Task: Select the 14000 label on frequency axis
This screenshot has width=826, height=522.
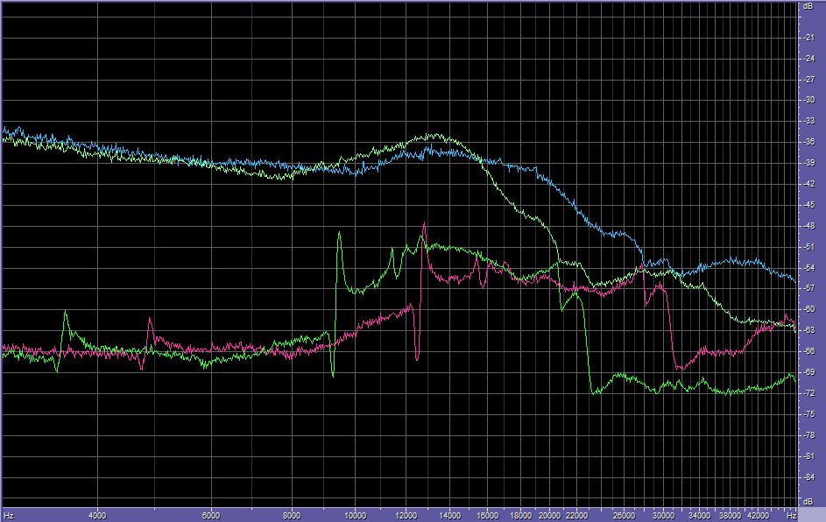Action: (x=450, y=516)
